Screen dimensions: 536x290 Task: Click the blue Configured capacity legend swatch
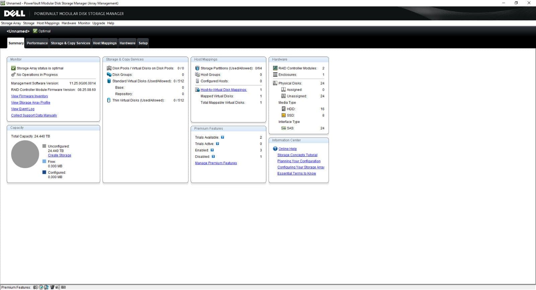point(44,172)
